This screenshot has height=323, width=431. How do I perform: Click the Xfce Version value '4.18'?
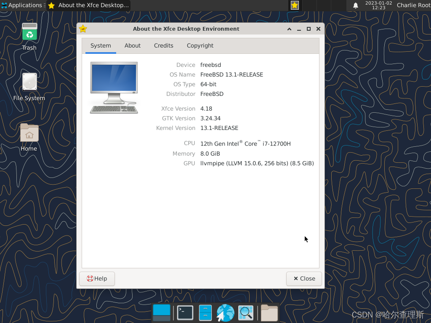coord(206,109)
